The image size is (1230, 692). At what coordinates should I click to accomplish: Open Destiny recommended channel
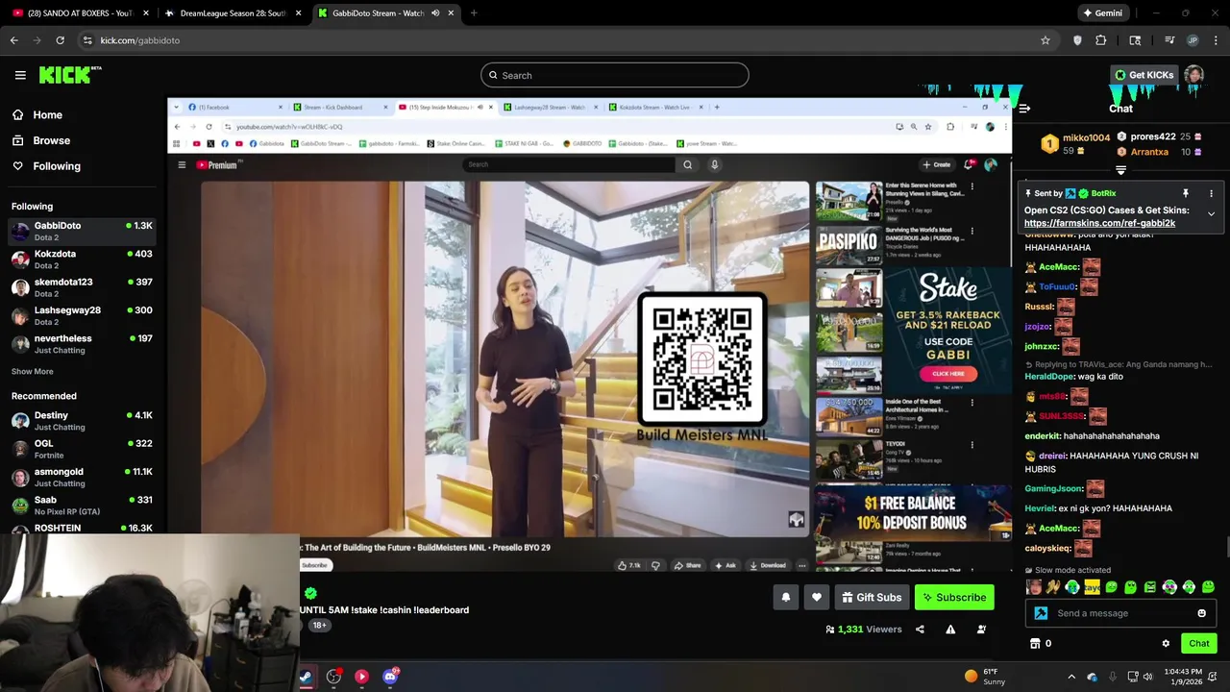click(x=82, y=421)
